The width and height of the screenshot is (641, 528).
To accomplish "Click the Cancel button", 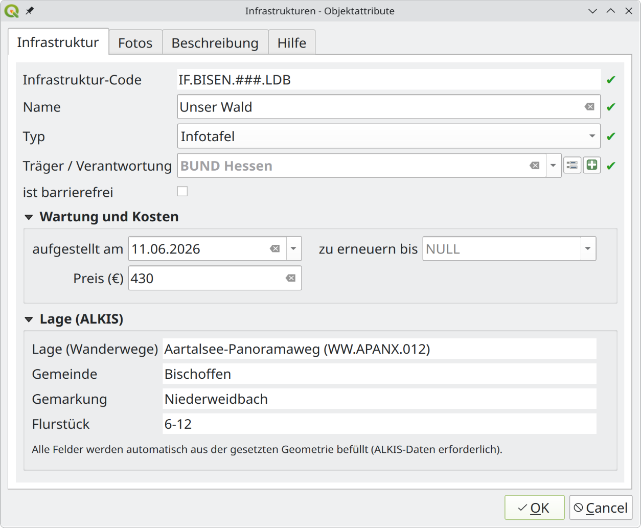I will point(601,508).
